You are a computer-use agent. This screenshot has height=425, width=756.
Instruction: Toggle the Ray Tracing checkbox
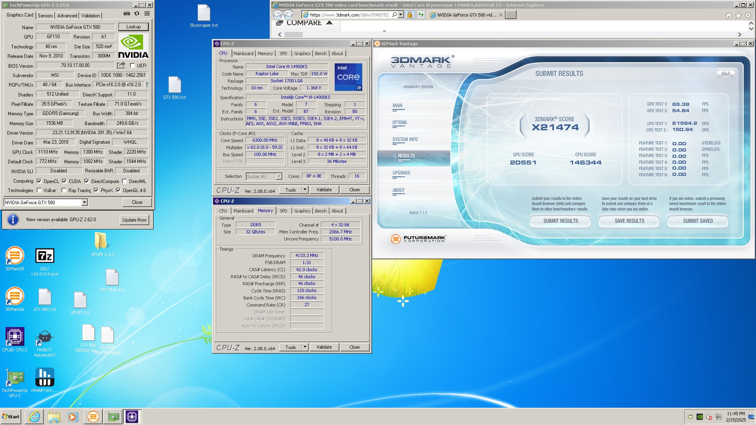pos(64,190)
